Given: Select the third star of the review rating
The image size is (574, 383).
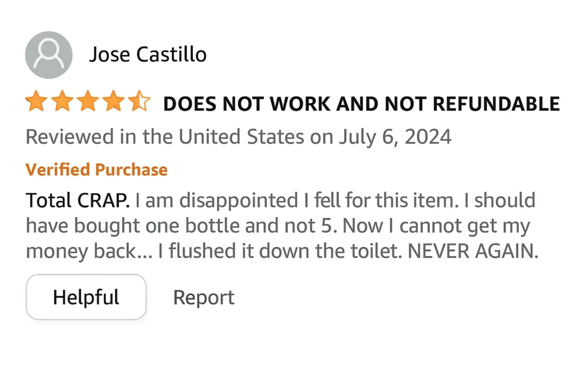Looking at the screenshot, I should point(88,101).
